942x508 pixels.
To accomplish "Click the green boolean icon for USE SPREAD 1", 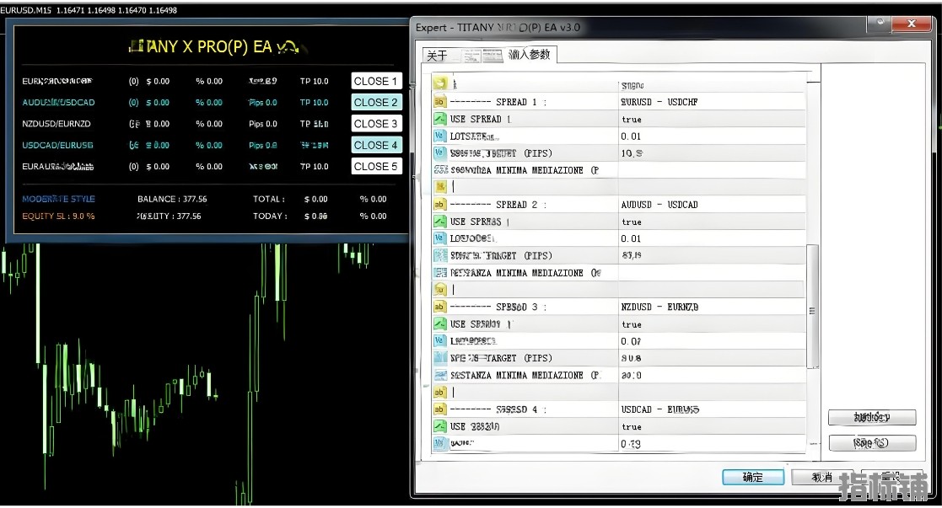I will 439,120.
